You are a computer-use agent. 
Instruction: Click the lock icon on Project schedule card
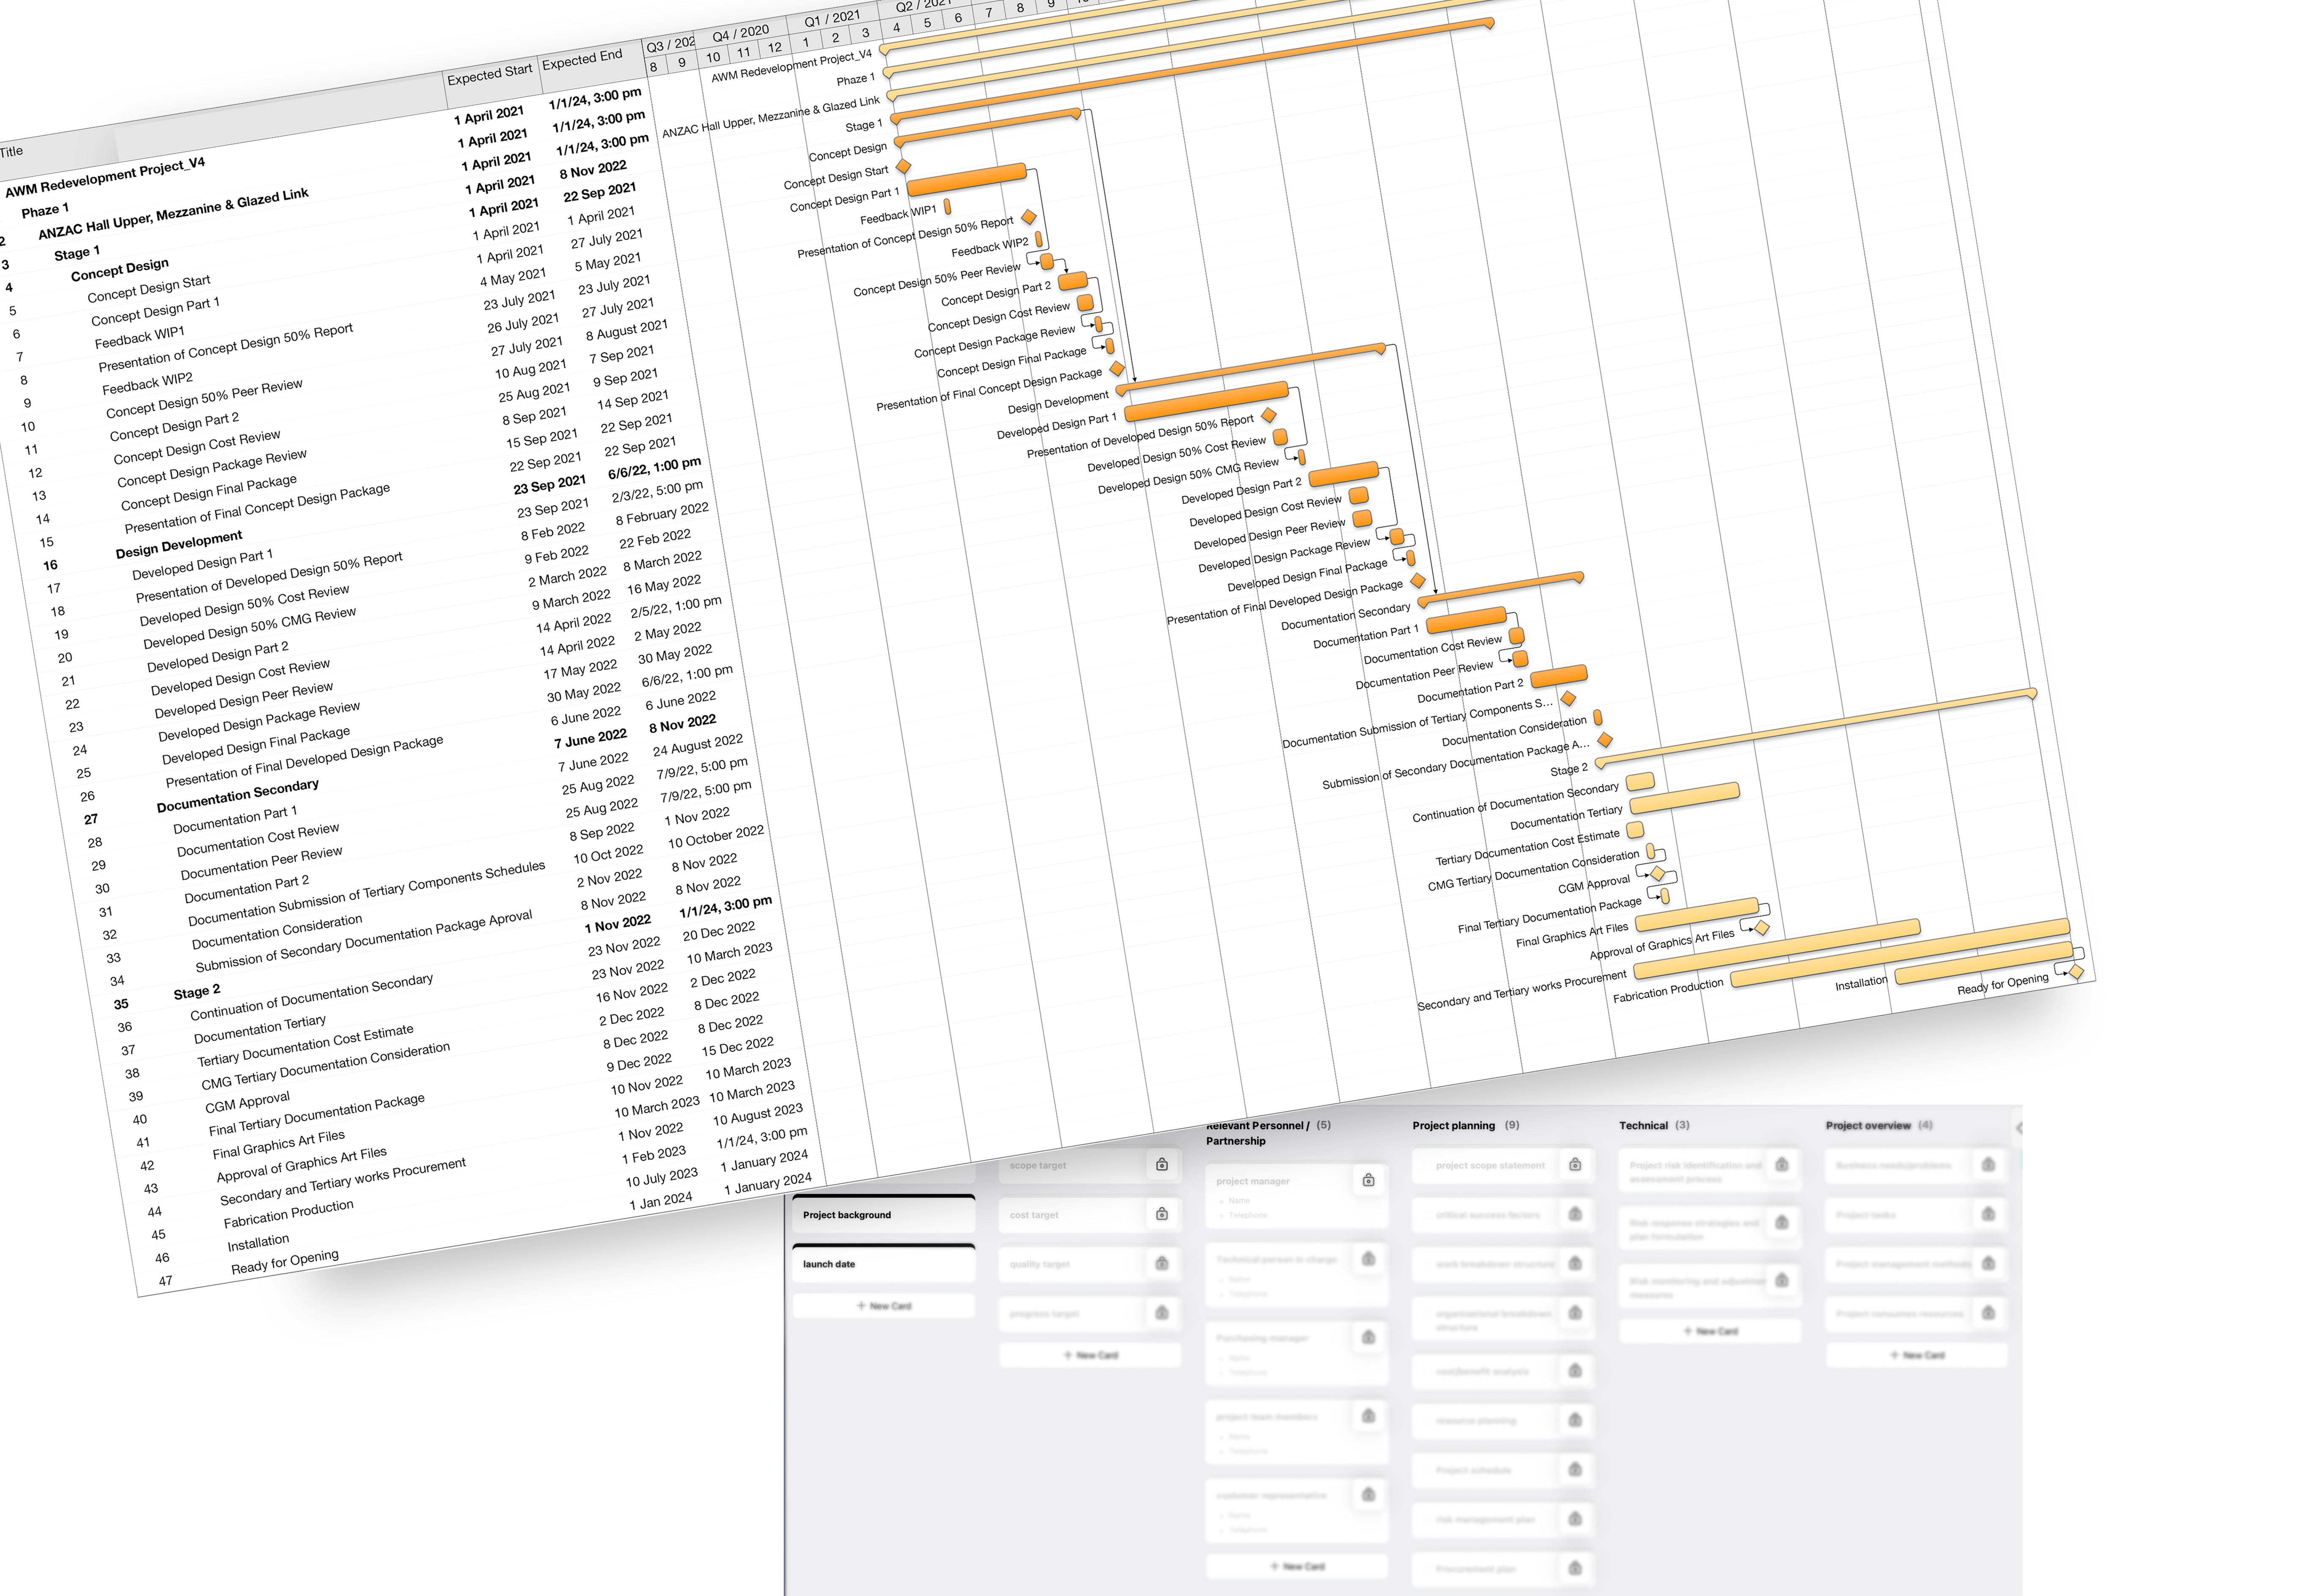(x=1575, y=1469)
